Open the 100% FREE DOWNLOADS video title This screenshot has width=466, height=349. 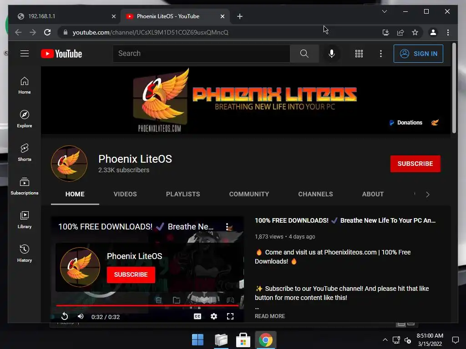point(345,220)
